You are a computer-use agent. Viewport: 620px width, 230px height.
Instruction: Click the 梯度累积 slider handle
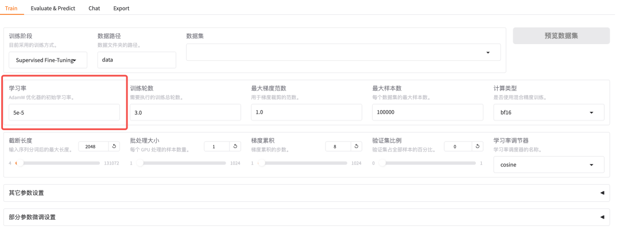(x=261, y=163)
